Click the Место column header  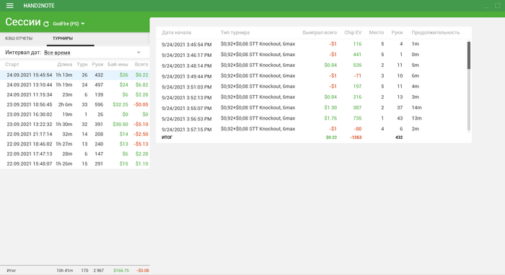376,32
